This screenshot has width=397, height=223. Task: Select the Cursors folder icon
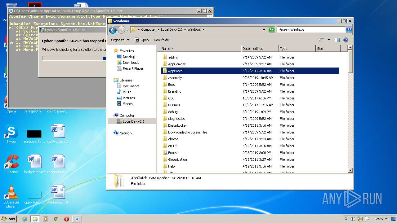pos(165,105)
